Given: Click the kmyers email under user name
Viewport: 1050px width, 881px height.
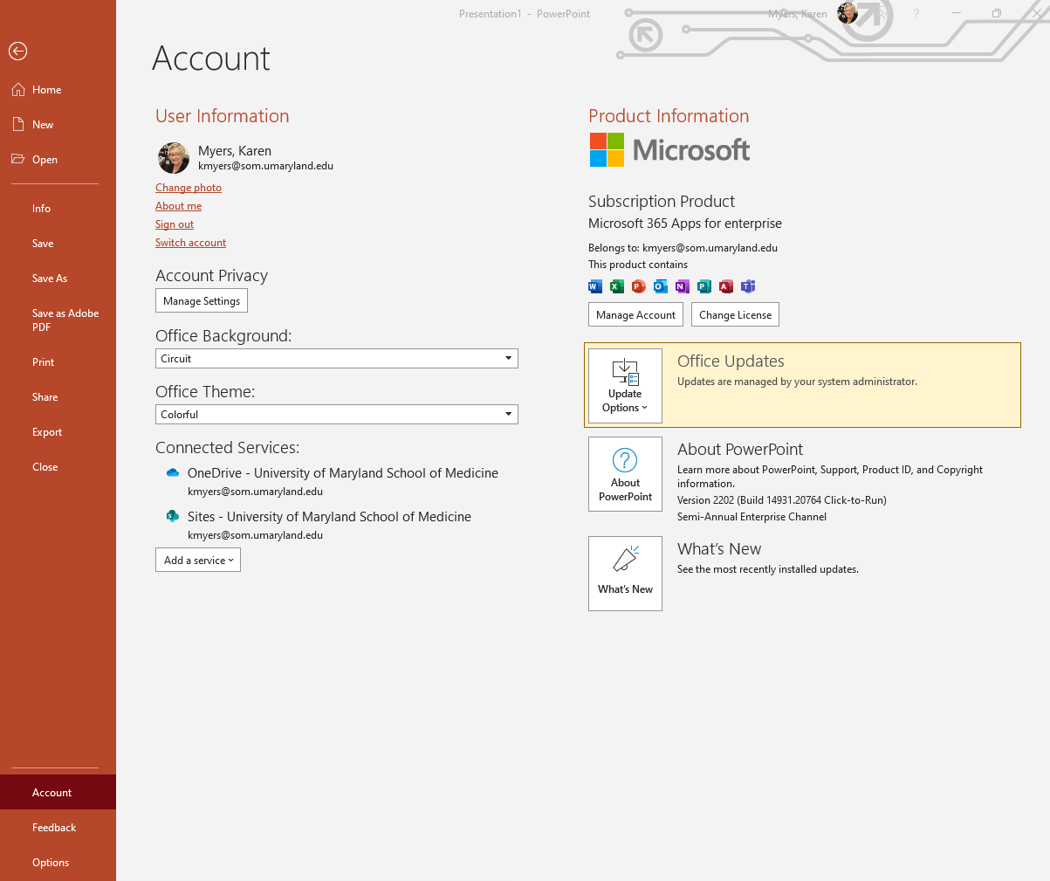Looking at the screenshot, I should pos(265,166).
